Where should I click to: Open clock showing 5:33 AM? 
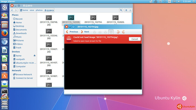pyautogui.click(x=187, y=1)
